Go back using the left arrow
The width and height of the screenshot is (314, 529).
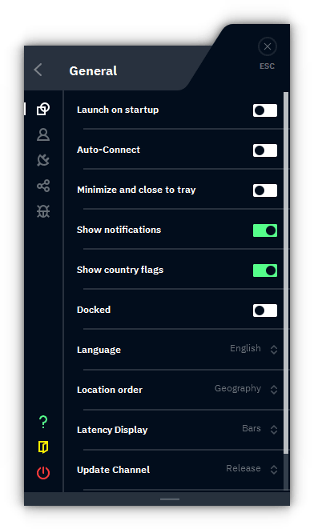pos(38,70)
